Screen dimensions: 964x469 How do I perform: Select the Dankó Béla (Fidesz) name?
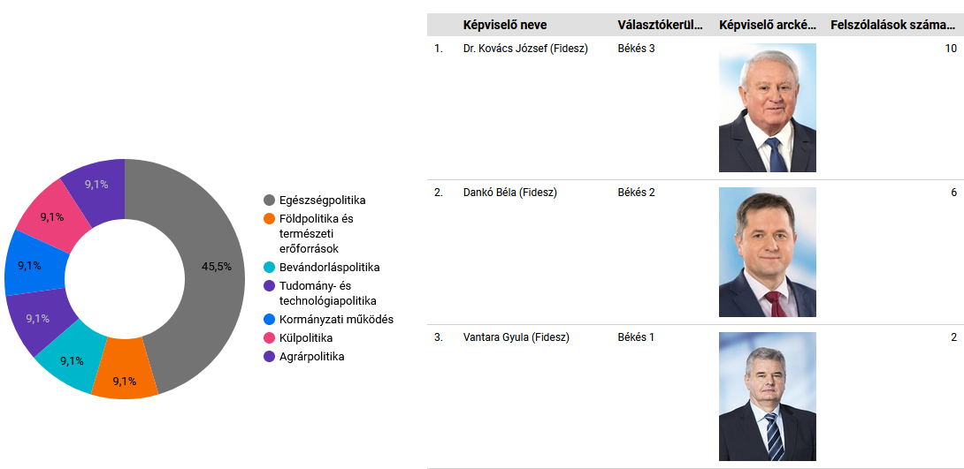click(x=509, y=193)
